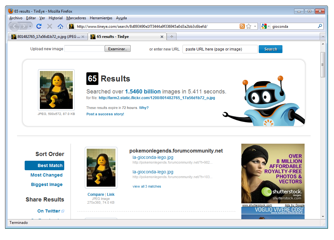This screenshot has height=240, width=334.
Task: Click view all 3 matches link
Action: [x=147, y=186]
